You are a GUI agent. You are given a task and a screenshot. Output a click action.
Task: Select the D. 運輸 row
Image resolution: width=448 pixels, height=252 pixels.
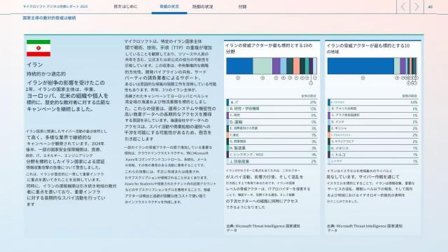272,122
